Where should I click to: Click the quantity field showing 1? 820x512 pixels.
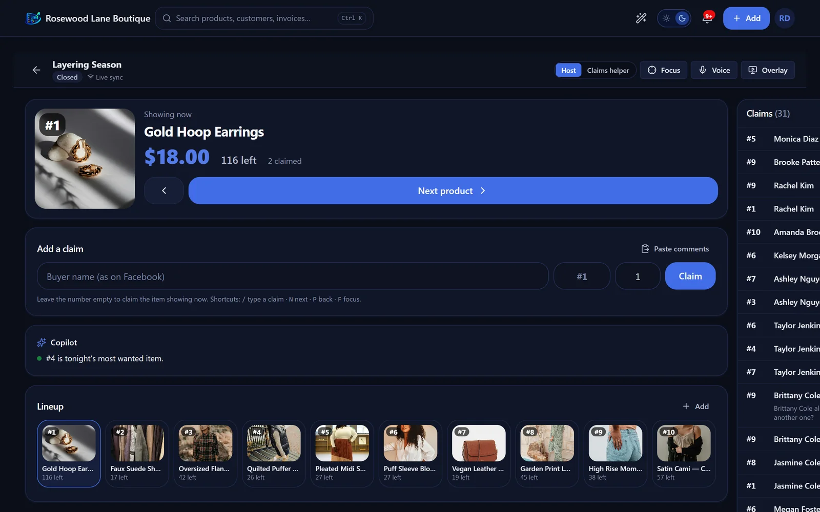coord(638,276)
